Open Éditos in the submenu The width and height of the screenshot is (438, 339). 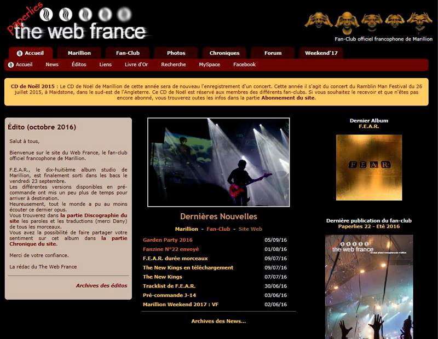(x=79, y=65)
